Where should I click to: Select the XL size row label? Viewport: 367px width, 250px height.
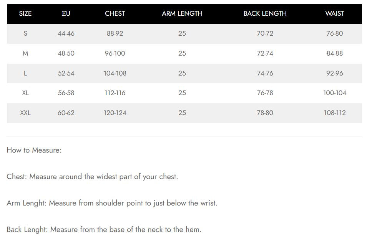pos(25,93)
